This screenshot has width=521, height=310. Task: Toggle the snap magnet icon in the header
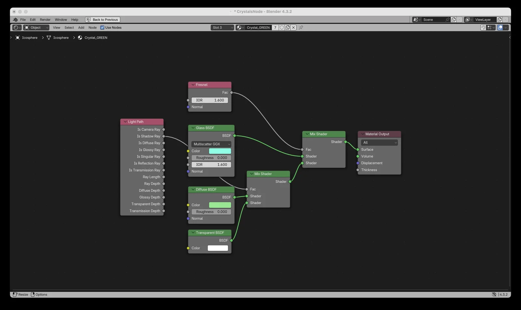pyautogui.click(x=483, y=28)
